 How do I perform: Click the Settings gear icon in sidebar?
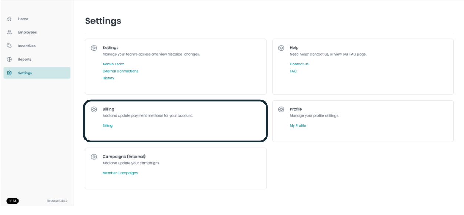[10, 73]
